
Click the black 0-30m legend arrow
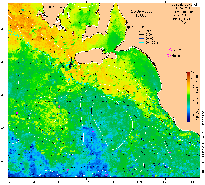click(x=142, y=35)
